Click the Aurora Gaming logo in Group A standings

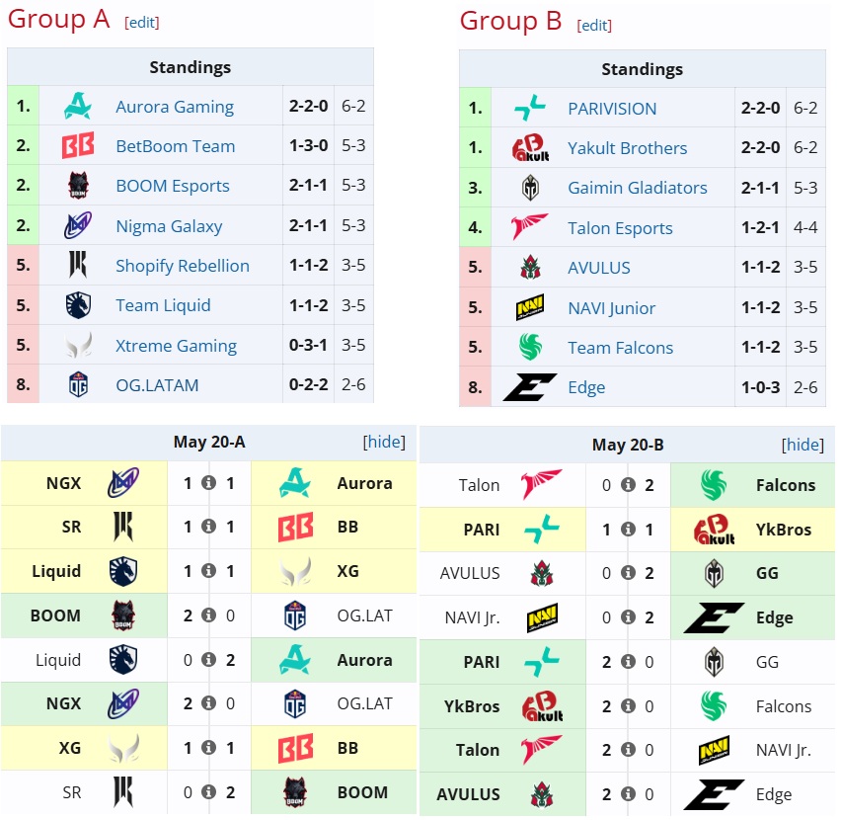(x=78, y=106)
